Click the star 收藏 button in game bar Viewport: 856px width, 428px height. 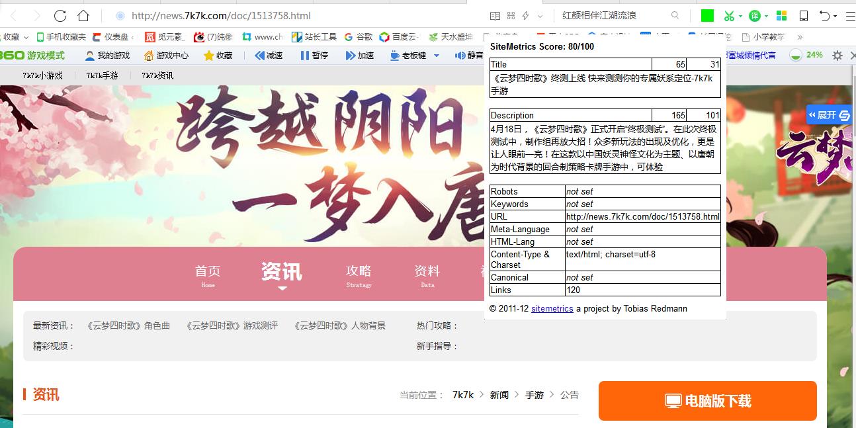[x=218, y=56]
